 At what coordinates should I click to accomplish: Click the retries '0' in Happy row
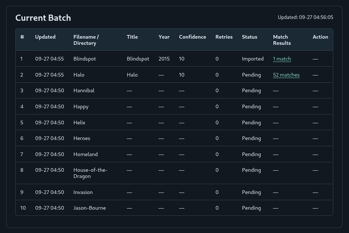pyautogui.click(x=217, y=106)
